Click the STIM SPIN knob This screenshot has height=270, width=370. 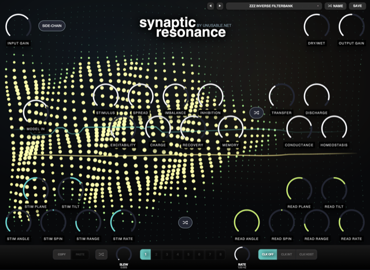click(53, 222)
